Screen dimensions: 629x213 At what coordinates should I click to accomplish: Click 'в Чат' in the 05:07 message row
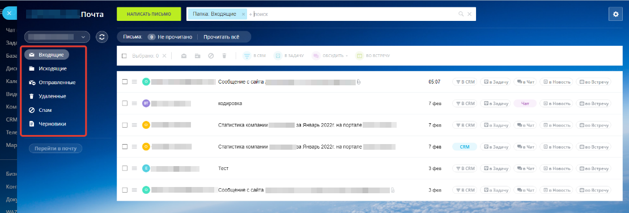(x=525, y=82)
